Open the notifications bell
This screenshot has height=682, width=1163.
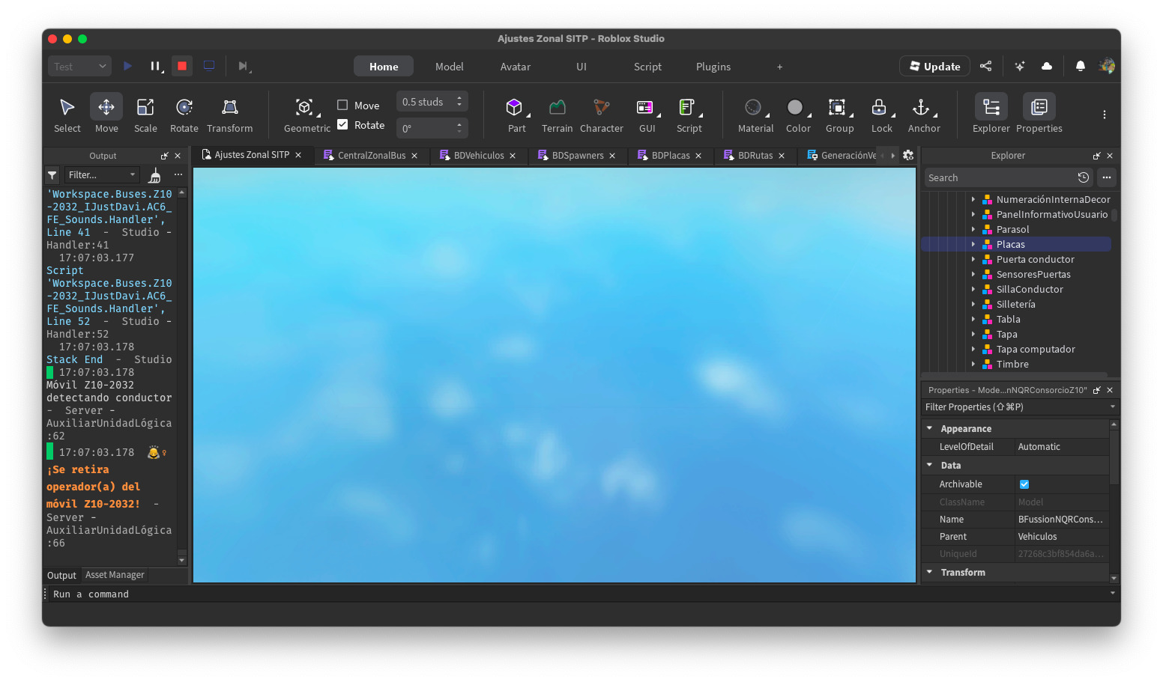(1080, 66)
